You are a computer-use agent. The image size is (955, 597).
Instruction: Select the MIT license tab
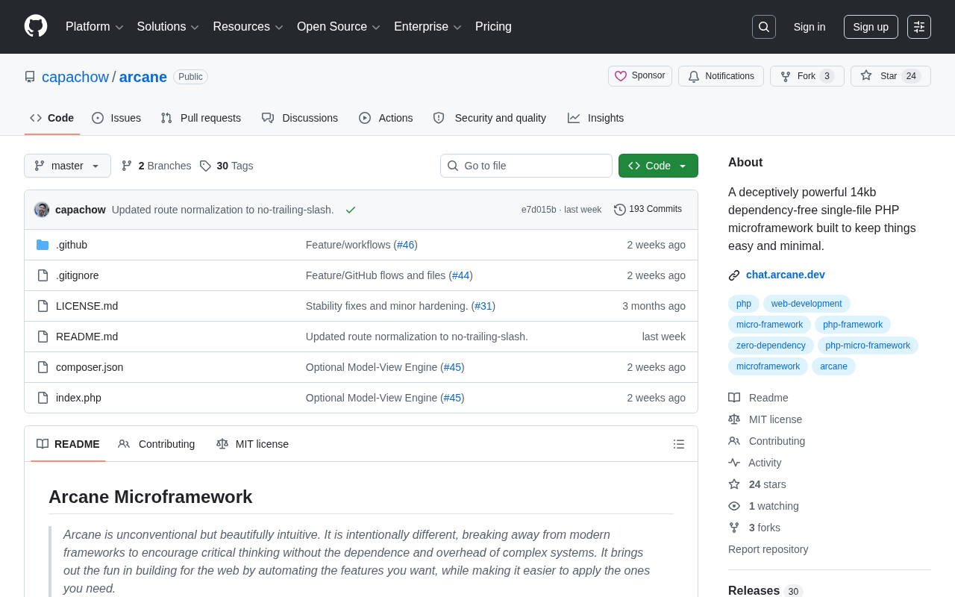pyautogui.click(x=253, y=444)
